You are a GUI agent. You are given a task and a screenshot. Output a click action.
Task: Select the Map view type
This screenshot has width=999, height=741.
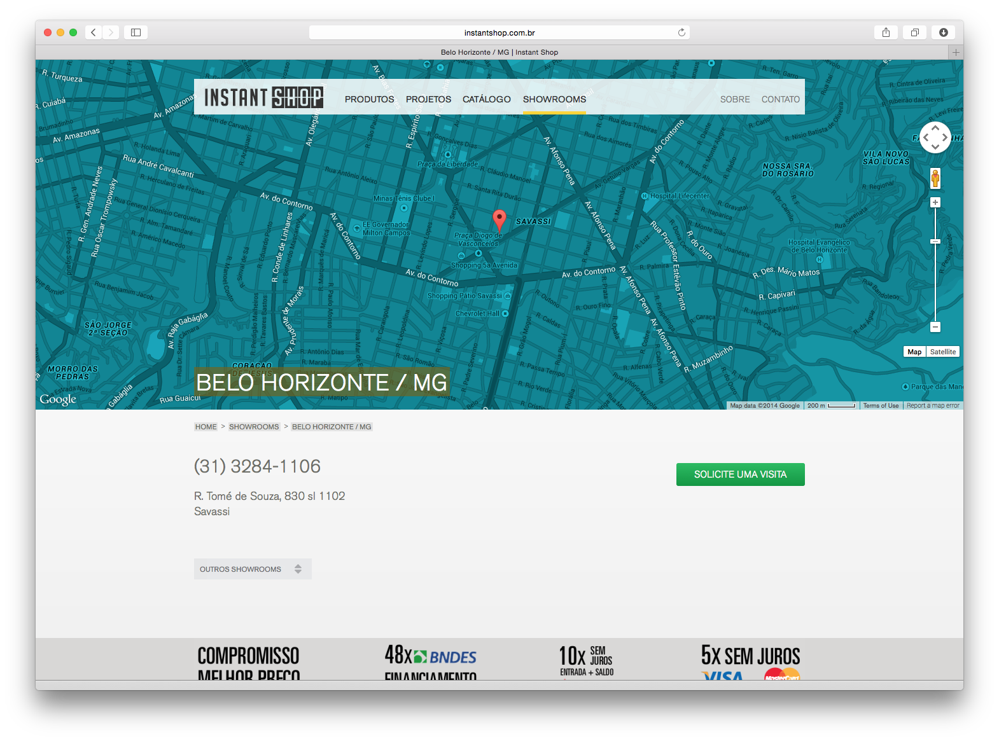(914, 352)
